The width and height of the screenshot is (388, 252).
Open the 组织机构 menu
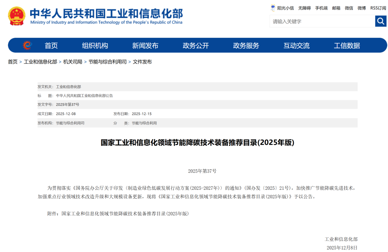(94, 45)
